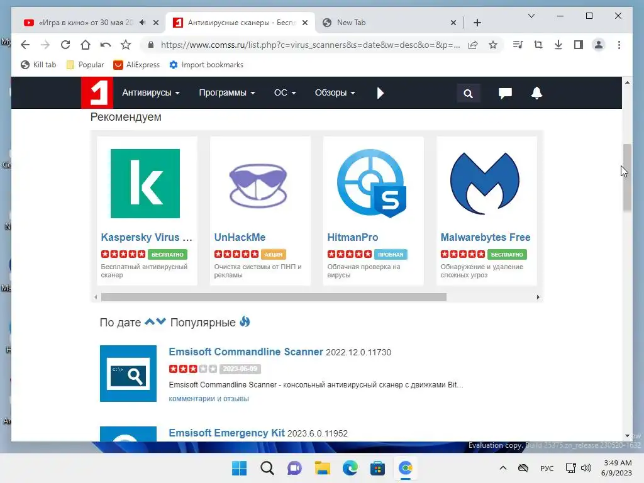Click the По дате sort label

[120, 323]
